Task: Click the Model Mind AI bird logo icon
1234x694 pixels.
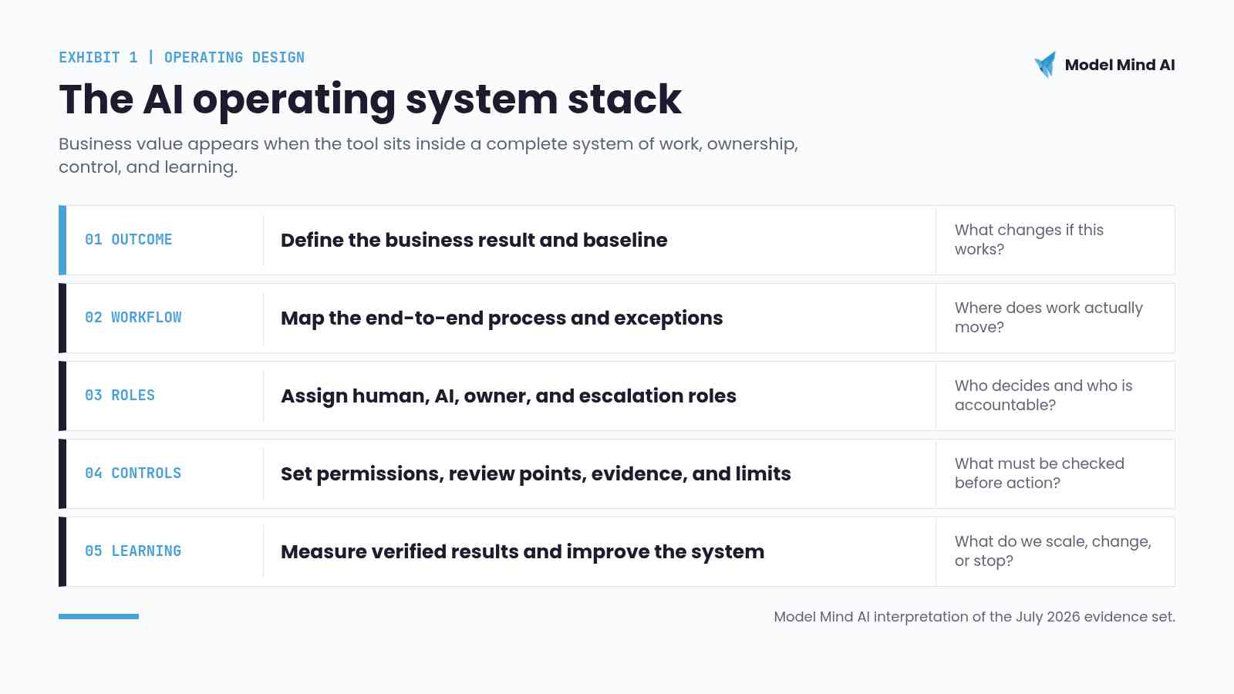Action: point(1045,65)
